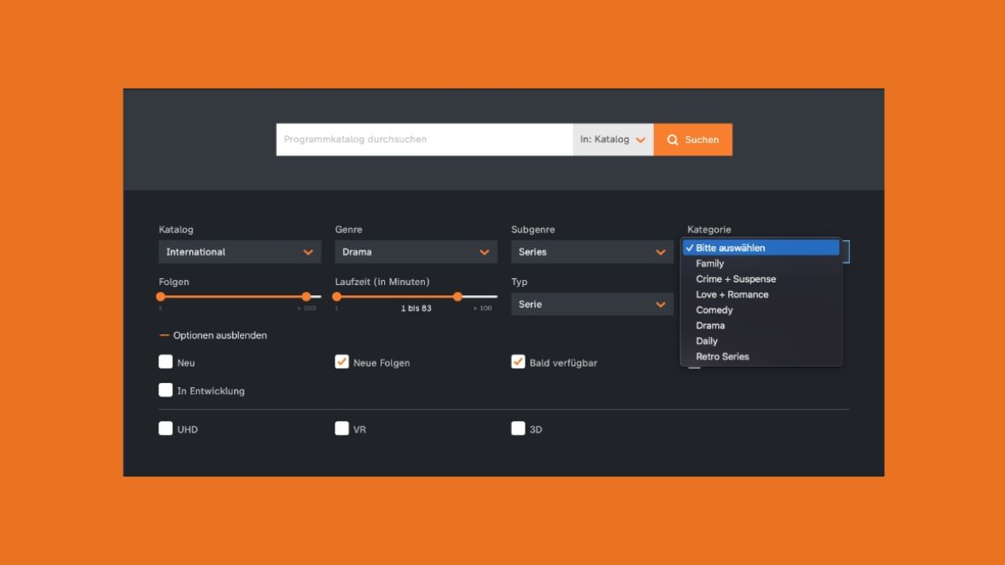Viewport: 1005px width, 565px height.
Task: Click the orange chevron next to in: Katalog
Action: pos(640,140)
